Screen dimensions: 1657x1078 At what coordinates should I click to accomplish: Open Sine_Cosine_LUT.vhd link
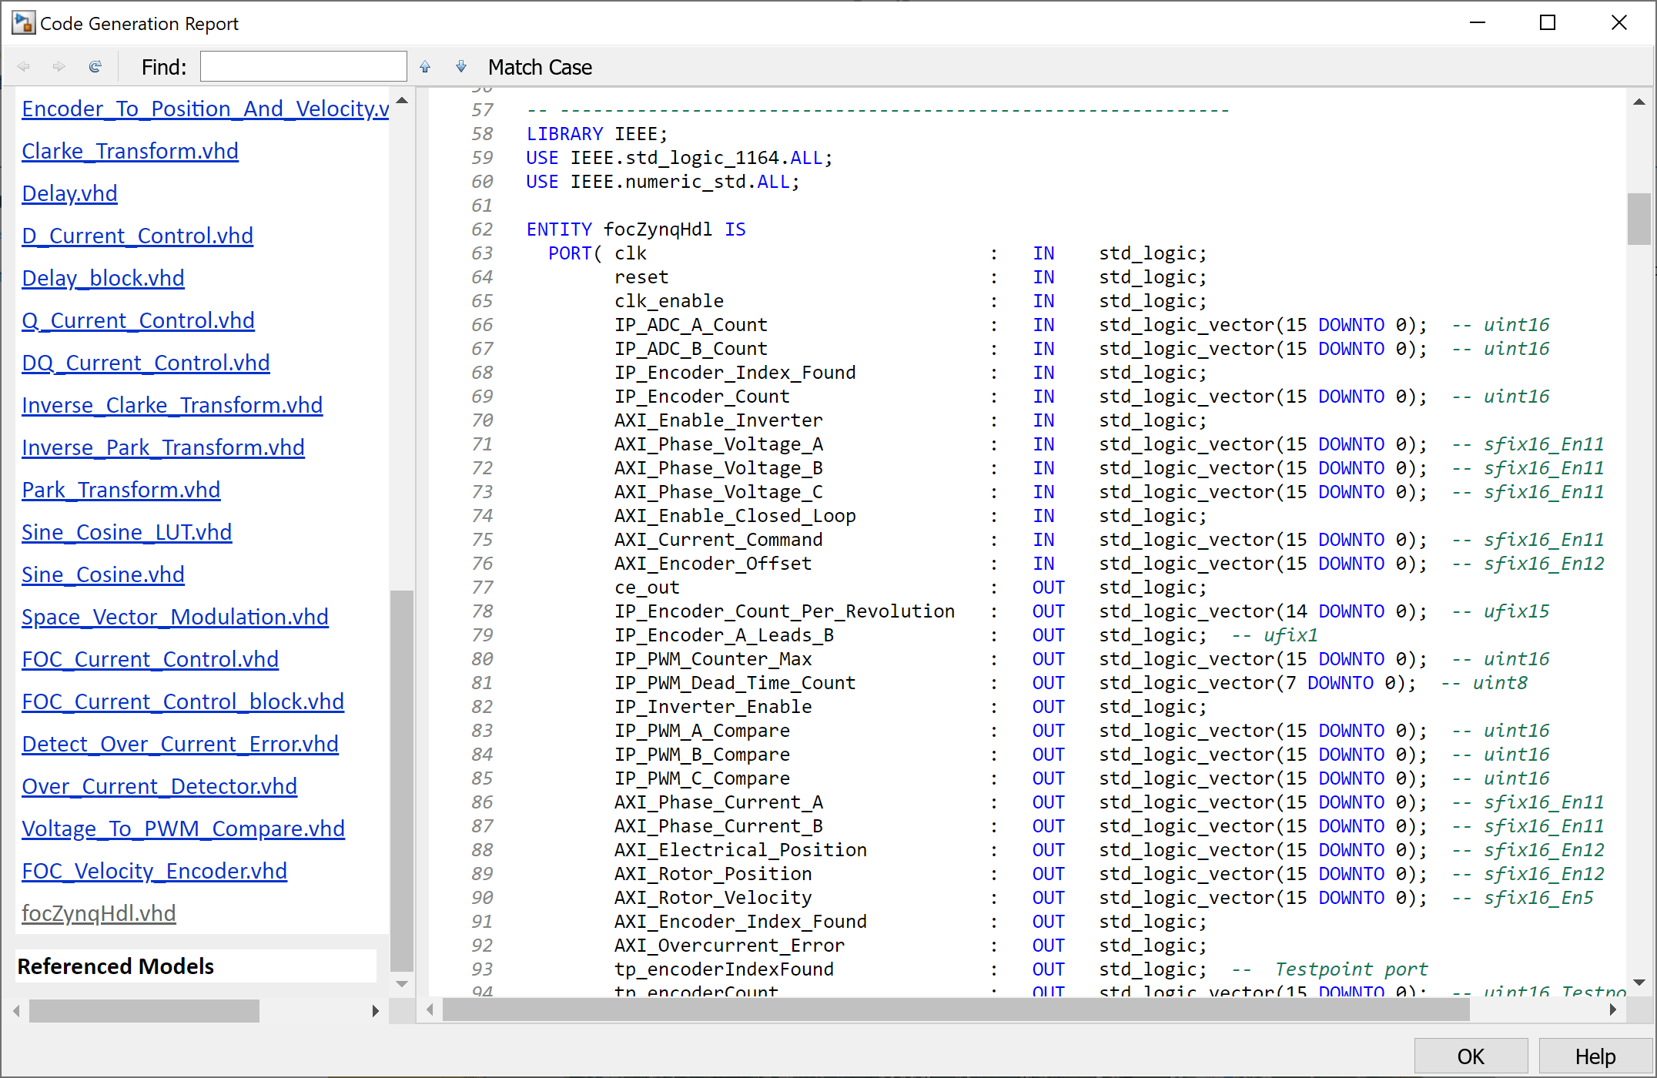pos(126,532)
